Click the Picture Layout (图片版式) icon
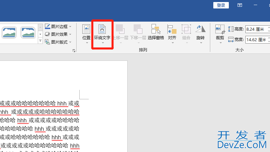The height and width of the screenshot is (152, 270). pos(47,42)
